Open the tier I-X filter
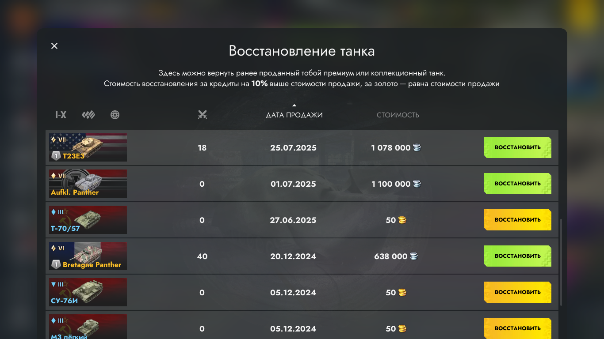The height and width of the screenshot is (339, 604). pyautogui.click(x=61, y=115)
